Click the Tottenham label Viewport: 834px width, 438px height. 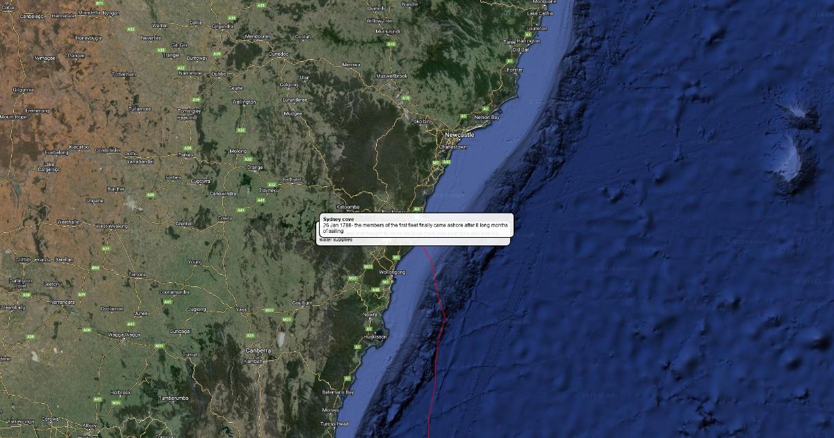pyautogui.click(x=124, y=74)
